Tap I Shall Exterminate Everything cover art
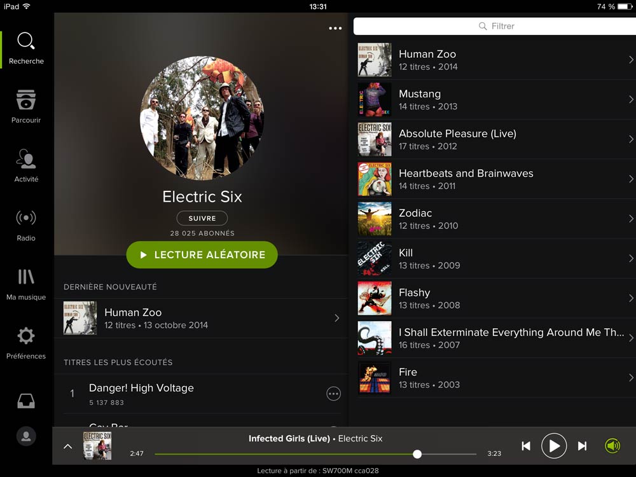The width and height of the screenshot is (636, 477). [375, 338]
